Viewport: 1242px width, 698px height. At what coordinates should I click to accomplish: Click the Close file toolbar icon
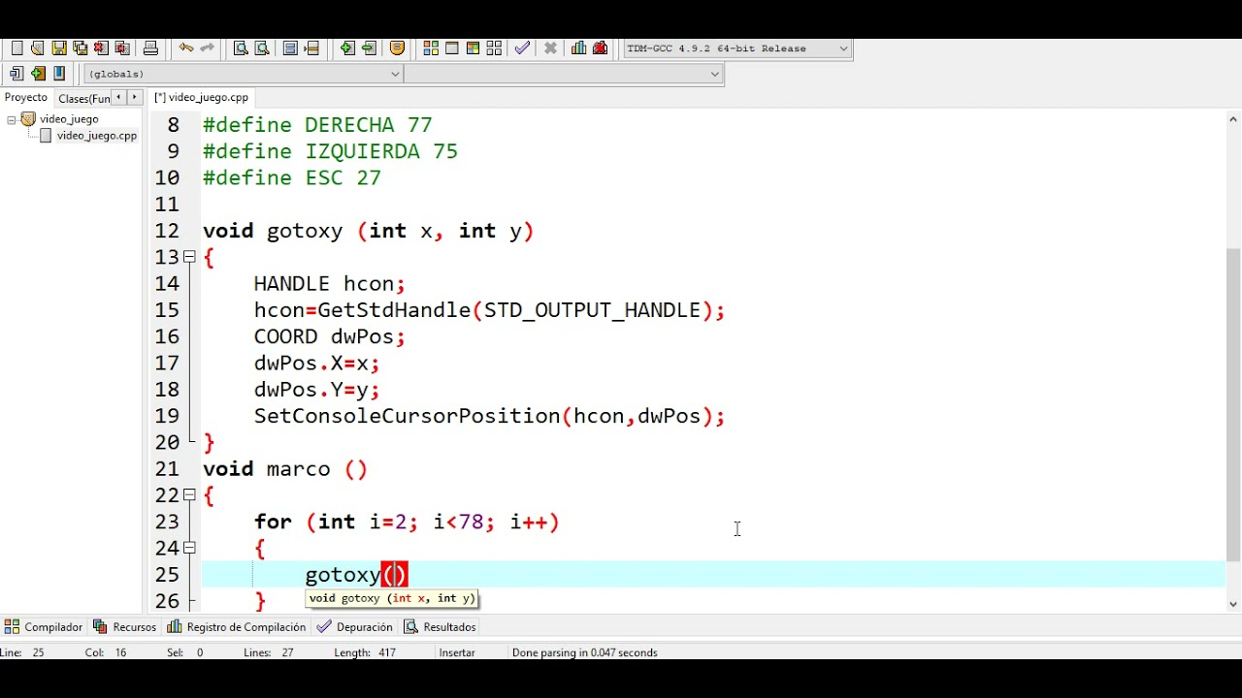(x=101, y=48)
